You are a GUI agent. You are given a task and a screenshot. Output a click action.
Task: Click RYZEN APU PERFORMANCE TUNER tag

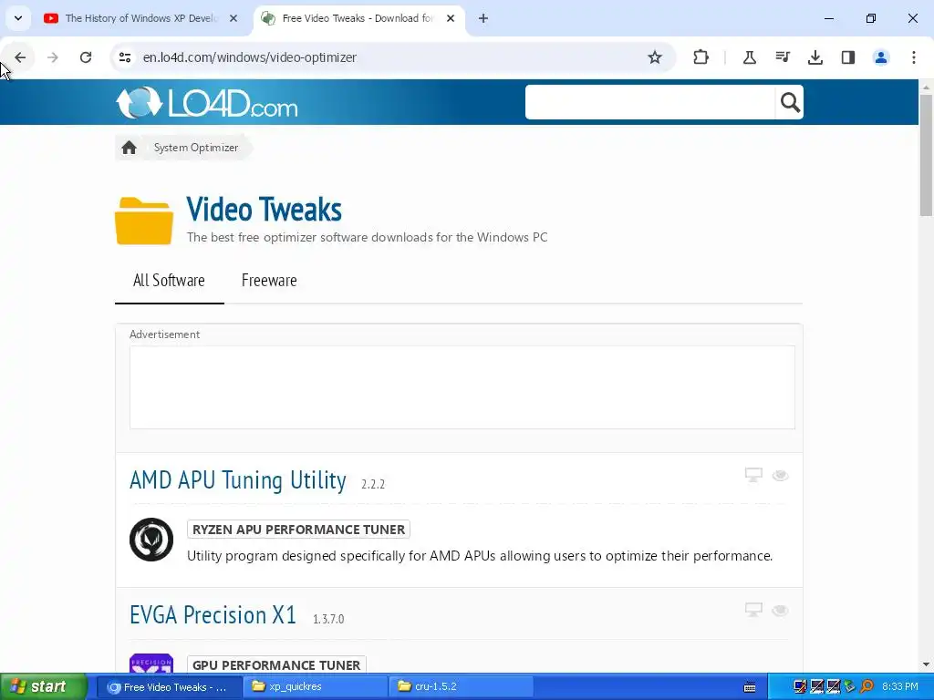tap(298, 530)
